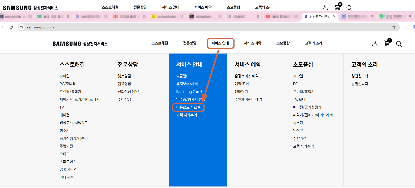The image size is (415, 188).
Task: Start 챗봇상담 under 전문상담
Action: [x=124, y=76]
